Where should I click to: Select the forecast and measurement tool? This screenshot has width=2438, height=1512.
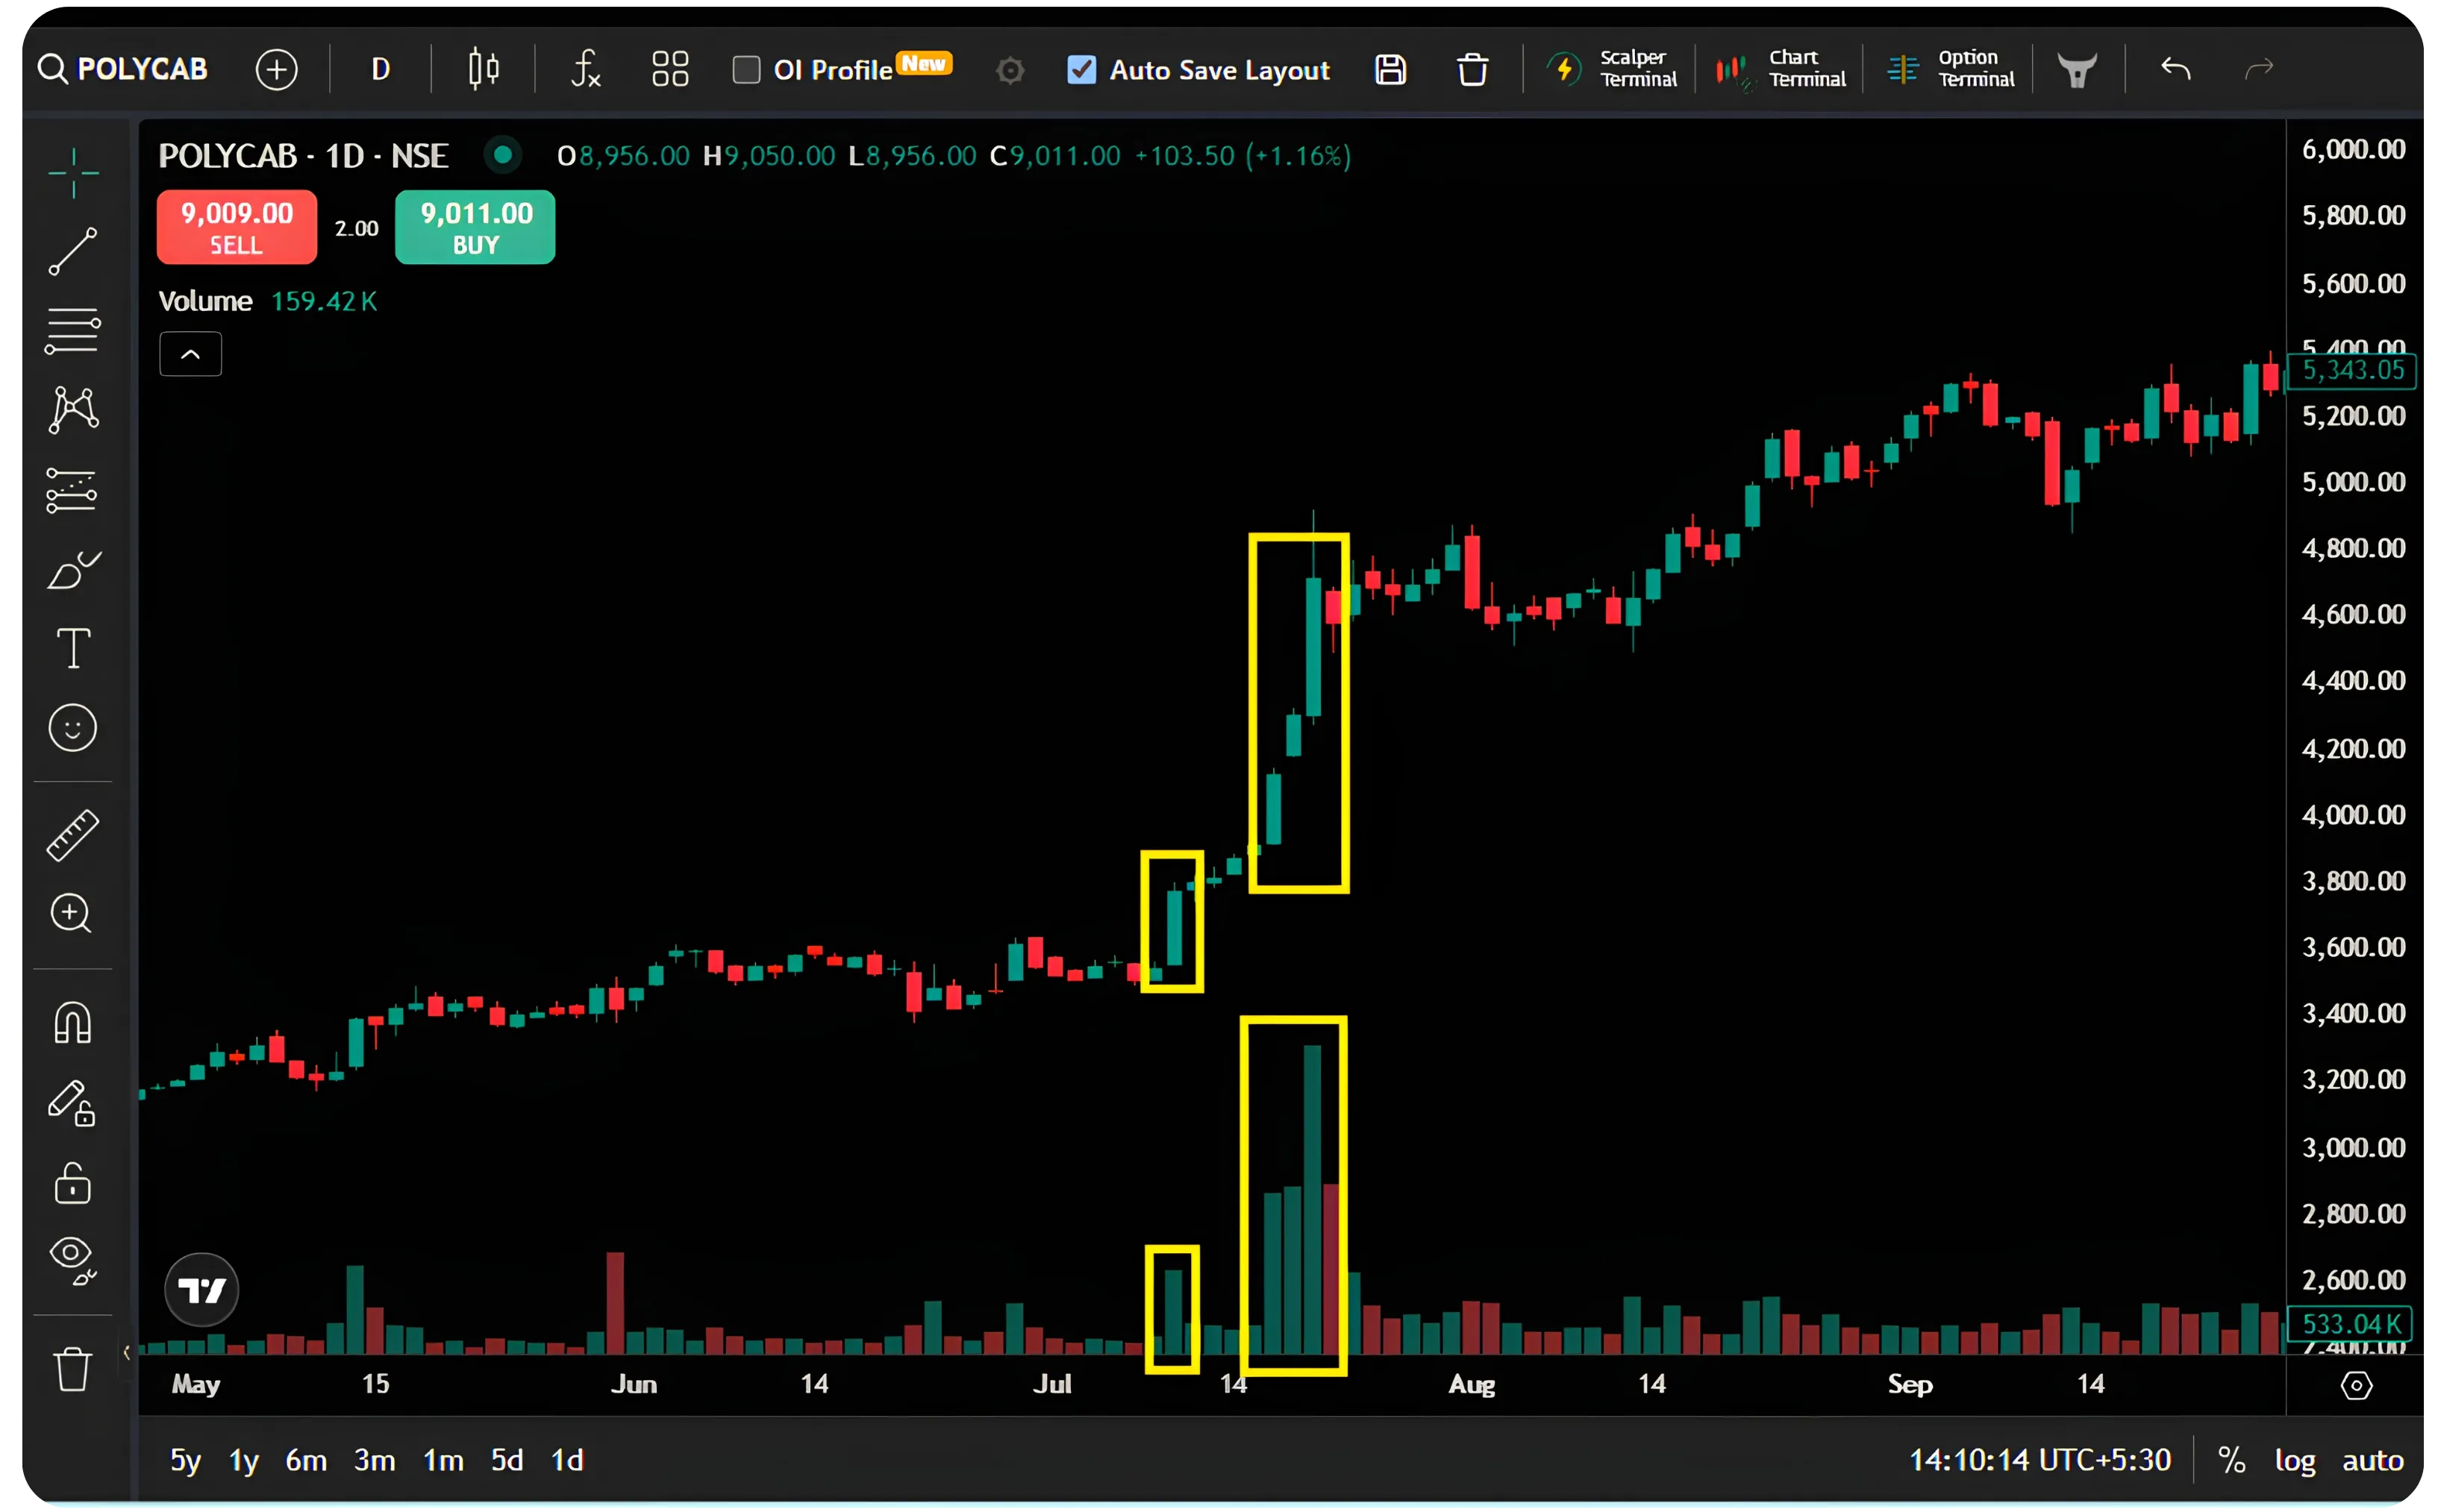coord(72,491)
